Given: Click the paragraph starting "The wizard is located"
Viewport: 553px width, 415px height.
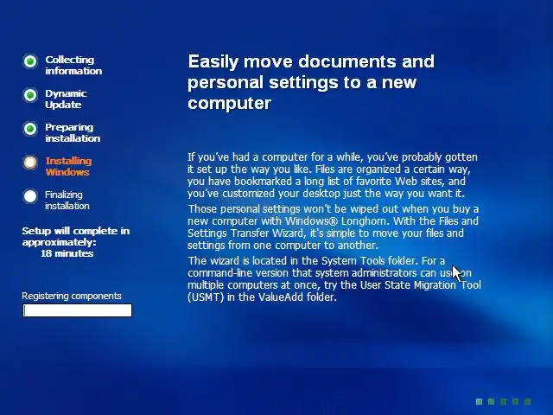Looking at the screenshot, I should (334, 278).
